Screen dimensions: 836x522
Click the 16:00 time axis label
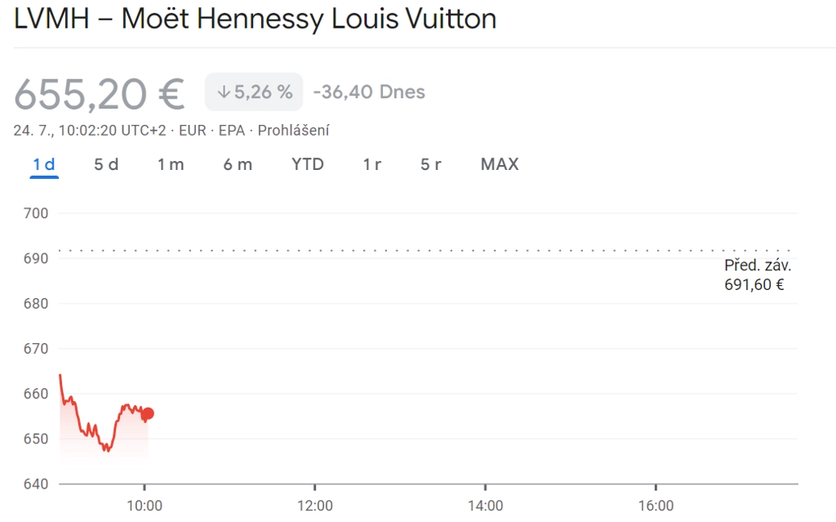pyautogui.click(x=656, y=506)
